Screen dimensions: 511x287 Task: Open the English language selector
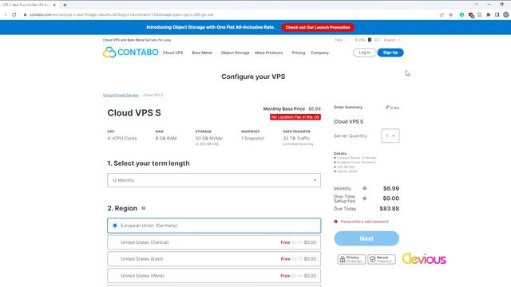tap(387, 40)
